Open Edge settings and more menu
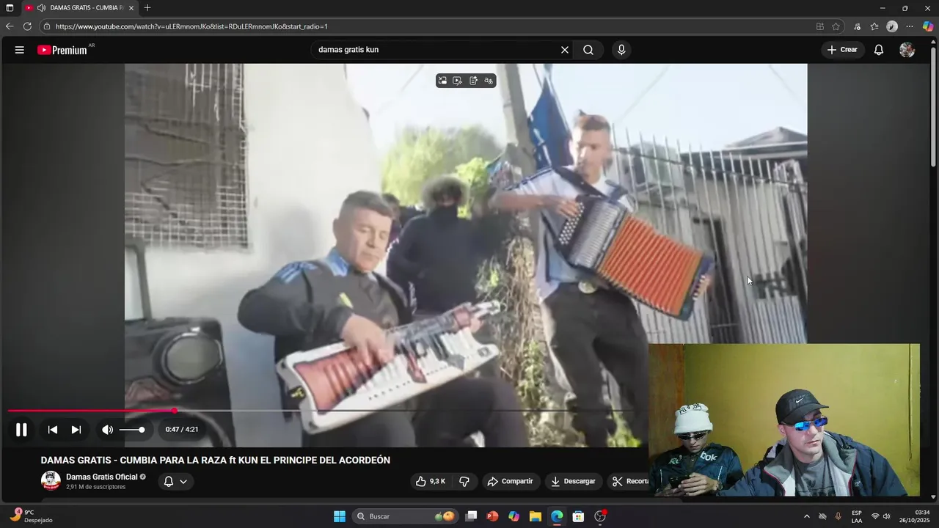This screenshot has width=939, height=528. (910, 26)
